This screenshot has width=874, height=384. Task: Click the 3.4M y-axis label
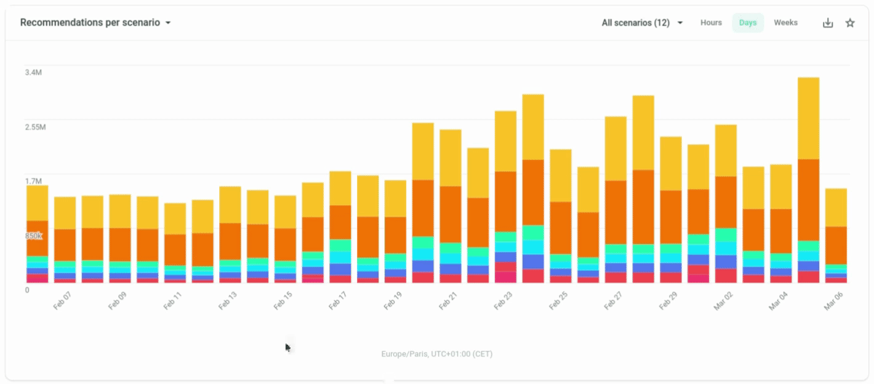[x=33, y=73]
